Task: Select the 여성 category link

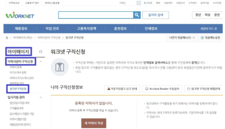Action: coord(207,15)
